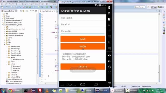166x93 pixels.
Task: Collapse the values folder
Action: 7,64
